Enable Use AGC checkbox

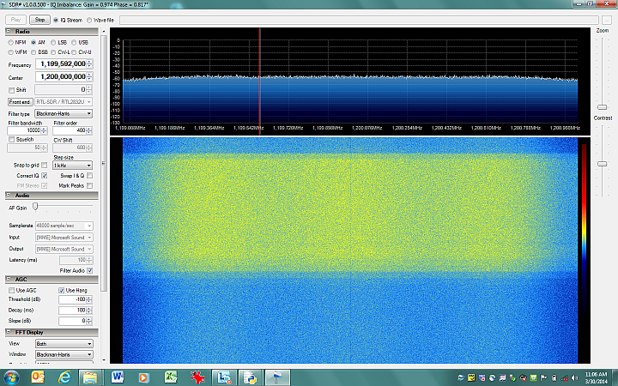pyautogui.click(x=11, y=290)
